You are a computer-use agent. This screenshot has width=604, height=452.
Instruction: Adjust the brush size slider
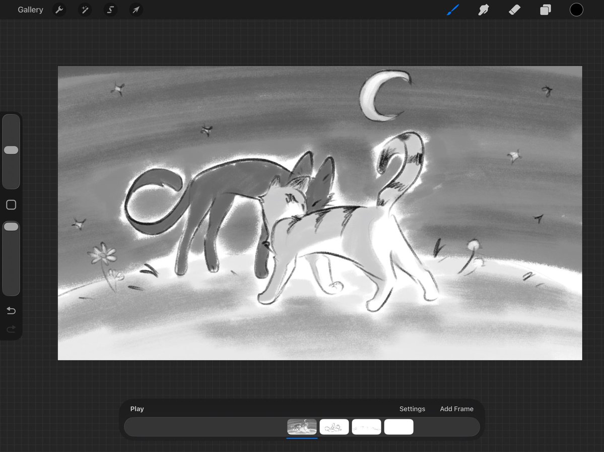[11, 150]
